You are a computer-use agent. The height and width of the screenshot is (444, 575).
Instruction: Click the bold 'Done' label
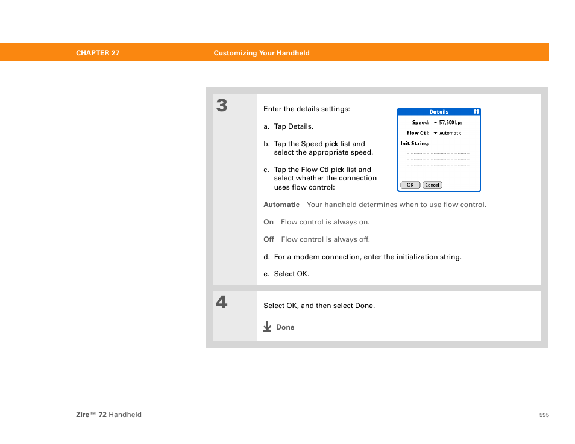(285, 327)
